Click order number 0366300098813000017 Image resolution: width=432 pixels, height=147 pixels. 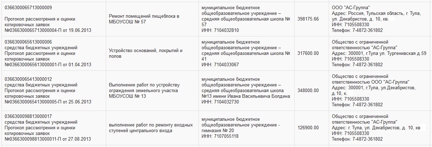(x=28, y=116)
